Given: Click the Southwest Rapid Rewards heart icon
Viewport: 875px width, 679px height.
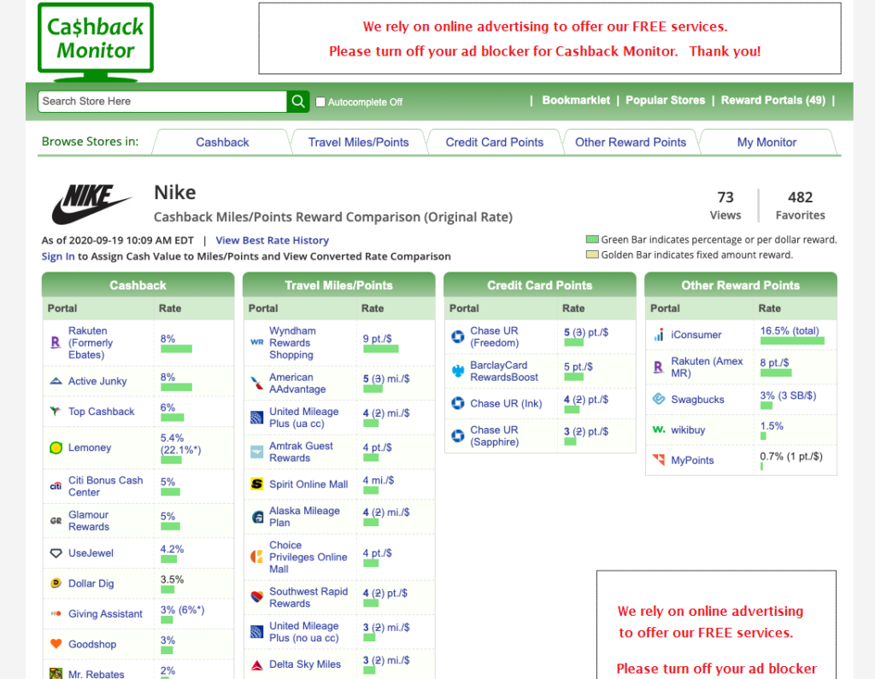Looking at the screenshot, I should point(256,597).
